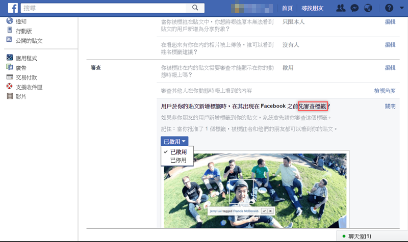Click the 啟用 value text
Screen dimensions: 408x242
[288, 68]
